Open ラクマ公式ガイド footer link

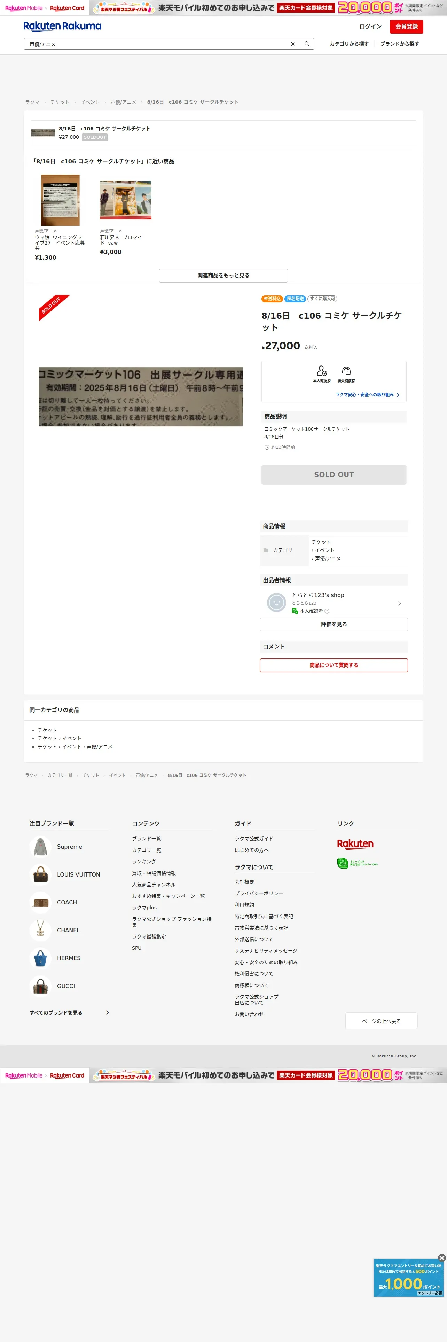254,839
